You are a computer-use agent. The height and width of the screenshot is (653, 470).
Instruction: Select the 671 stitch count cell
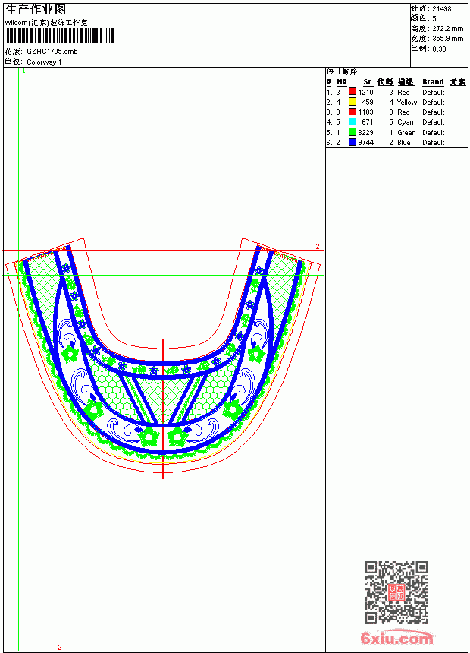(368, 122)
